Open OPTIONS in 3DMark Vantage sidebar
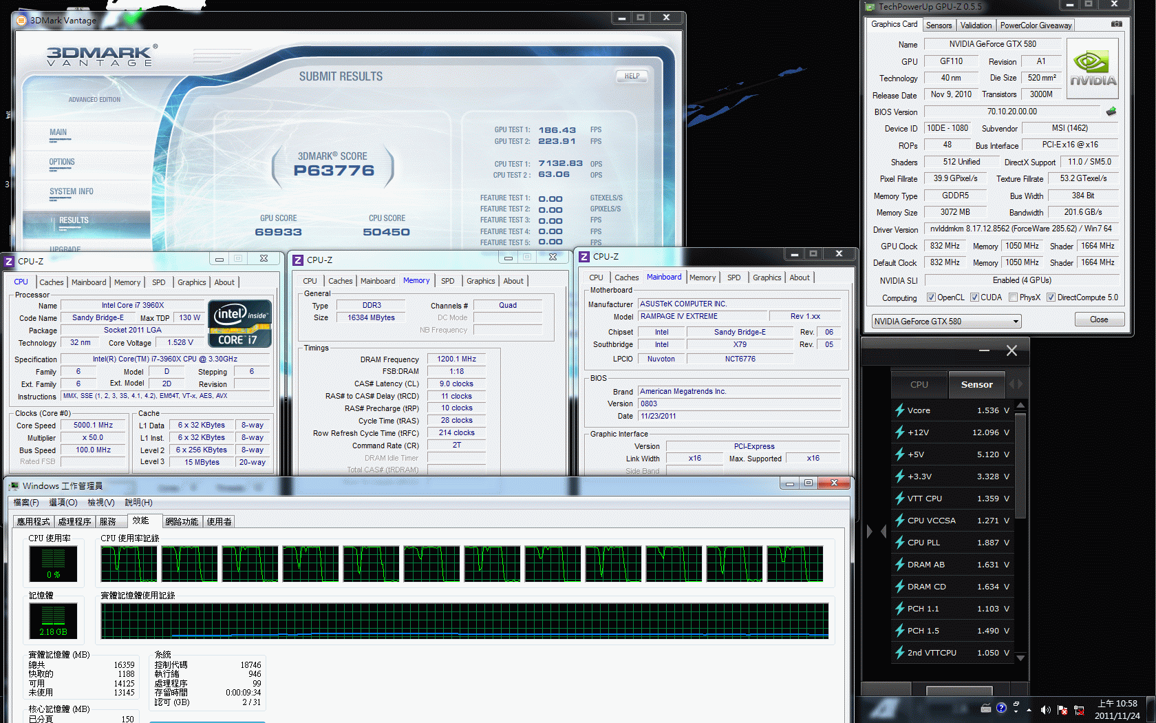1156x723 pixels. (x=62, y=162)
